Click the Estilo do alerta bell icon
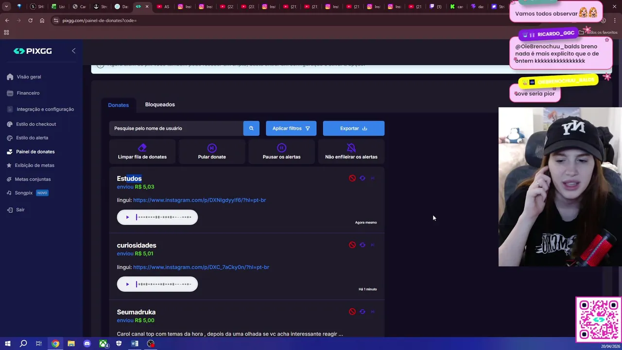Screen dimensions: 622x350 pos(10,138)
